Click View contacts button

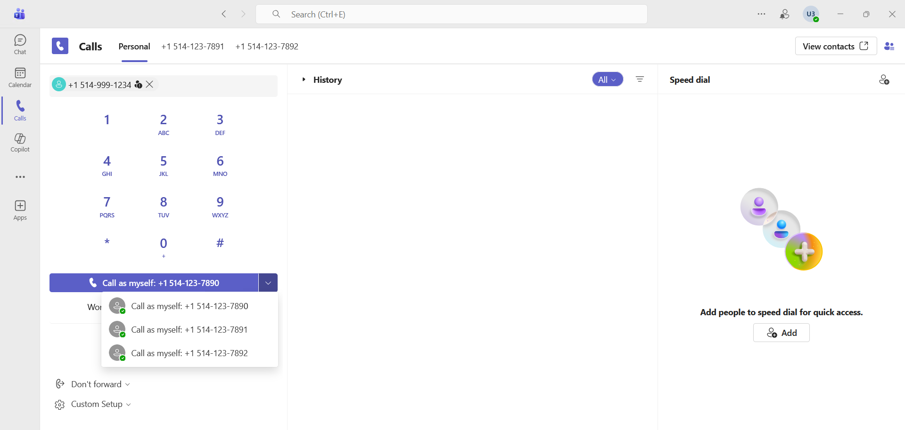pos(836,46)
